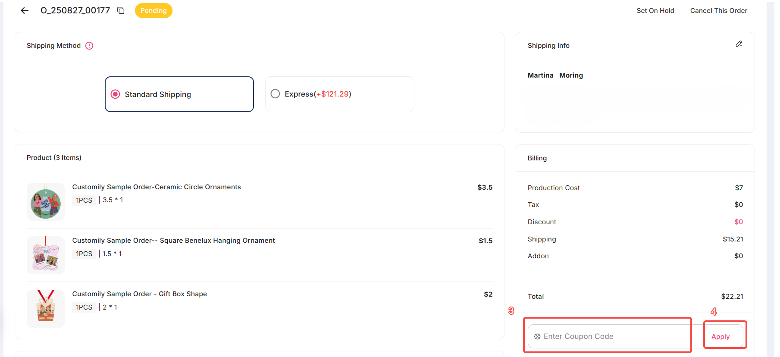Click the 1PCS tag on Ceramic Ornaments
Viewport: 780px width, 357px height.
pos(84,200)
